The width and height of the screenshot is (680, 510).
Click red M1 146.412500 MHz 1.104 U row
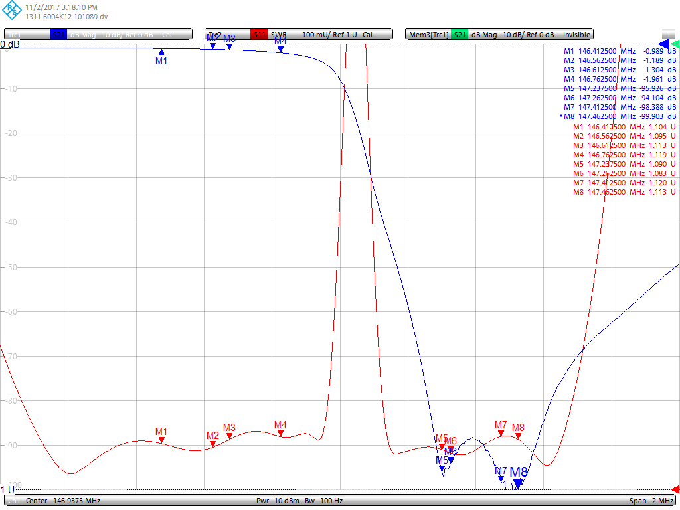pyautogui.click(x=624, y=127)
